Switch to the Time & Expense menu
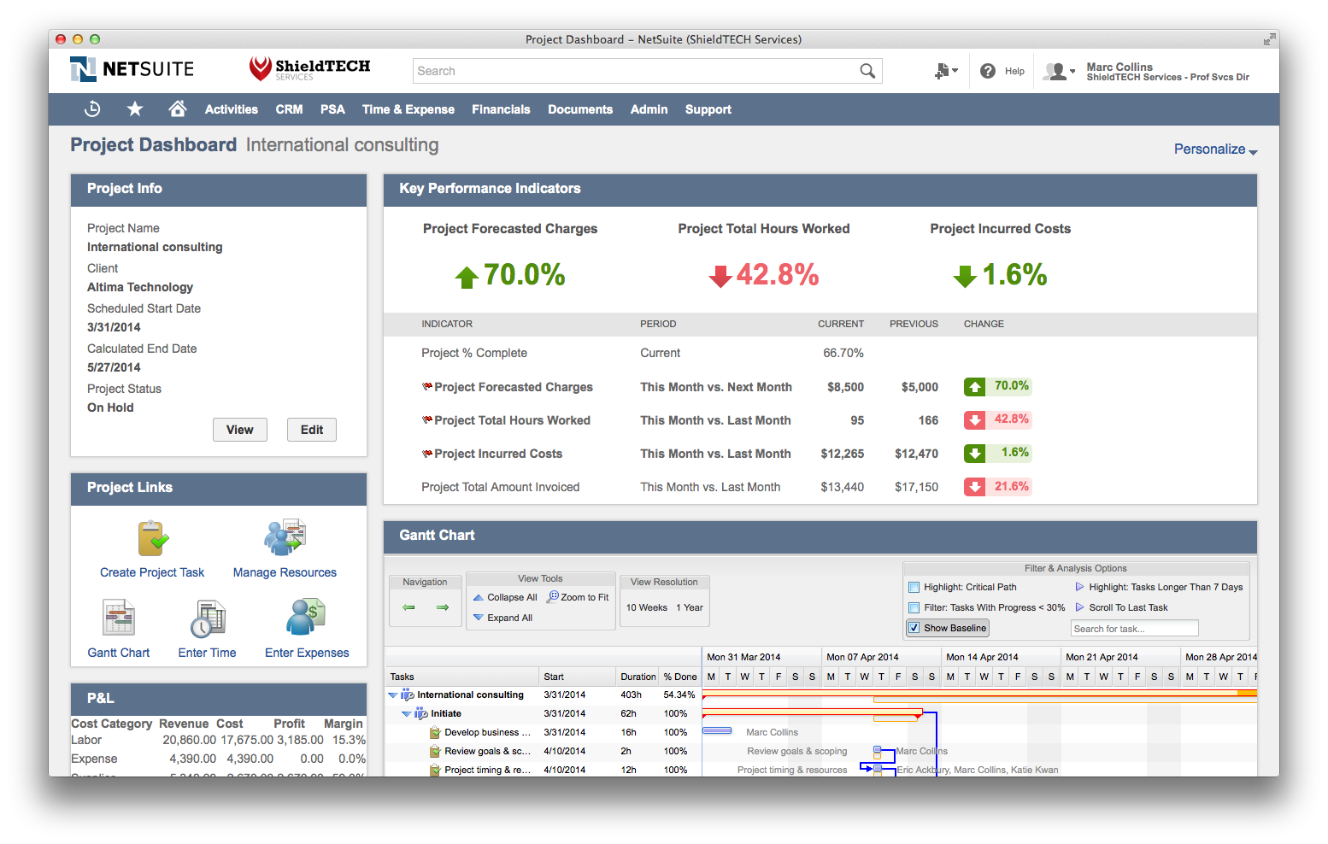This screenshot has height=844, width=1328. click(408, 109)
